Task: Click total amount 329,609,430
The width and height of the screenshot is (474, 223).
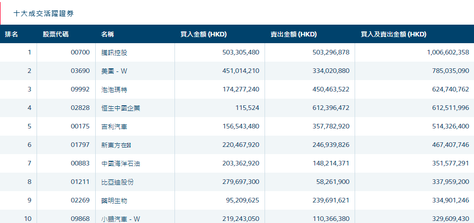Action: [x=450, y=218]
